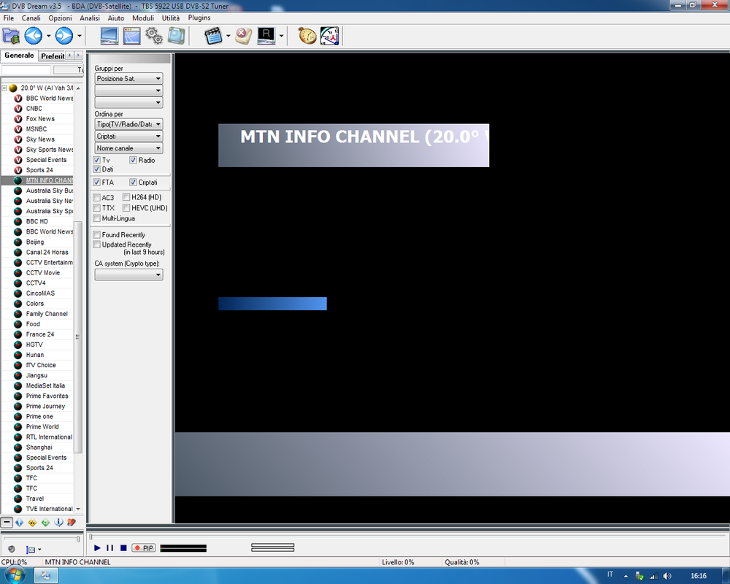The width and height of the screenshot is (730, 584).
Task: Select BBC HD channel
Action: coord(36,221)
